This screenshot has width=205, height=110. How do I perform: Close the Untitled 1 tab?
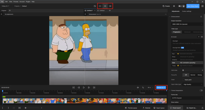click(95, 10)
